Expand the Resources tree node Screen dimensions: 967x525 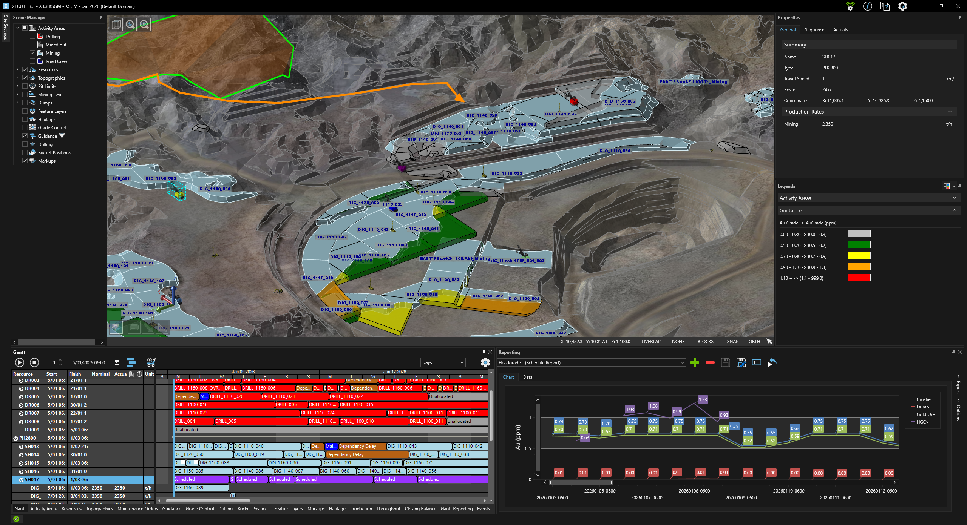(17, 70)
